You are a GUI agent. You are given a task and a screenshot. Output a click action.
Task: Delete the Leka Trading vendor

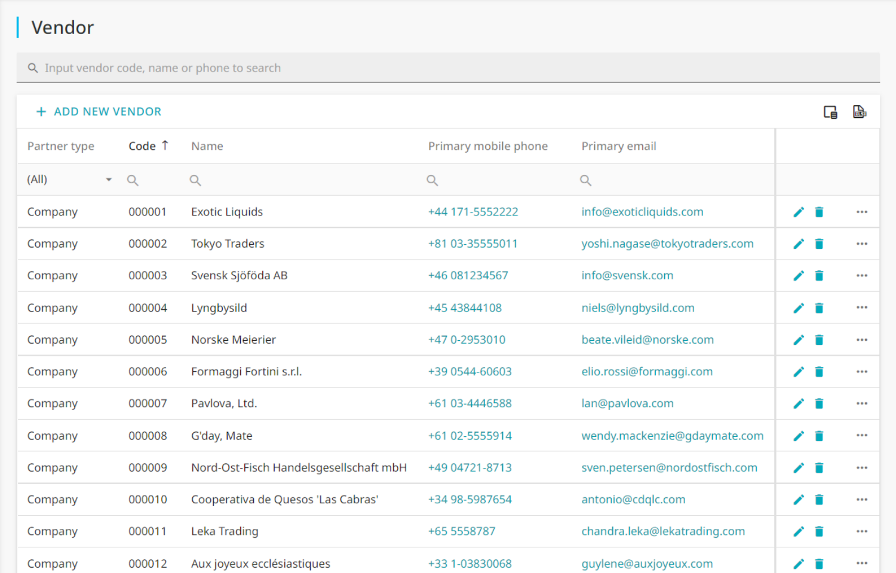[x=820, y=531]
